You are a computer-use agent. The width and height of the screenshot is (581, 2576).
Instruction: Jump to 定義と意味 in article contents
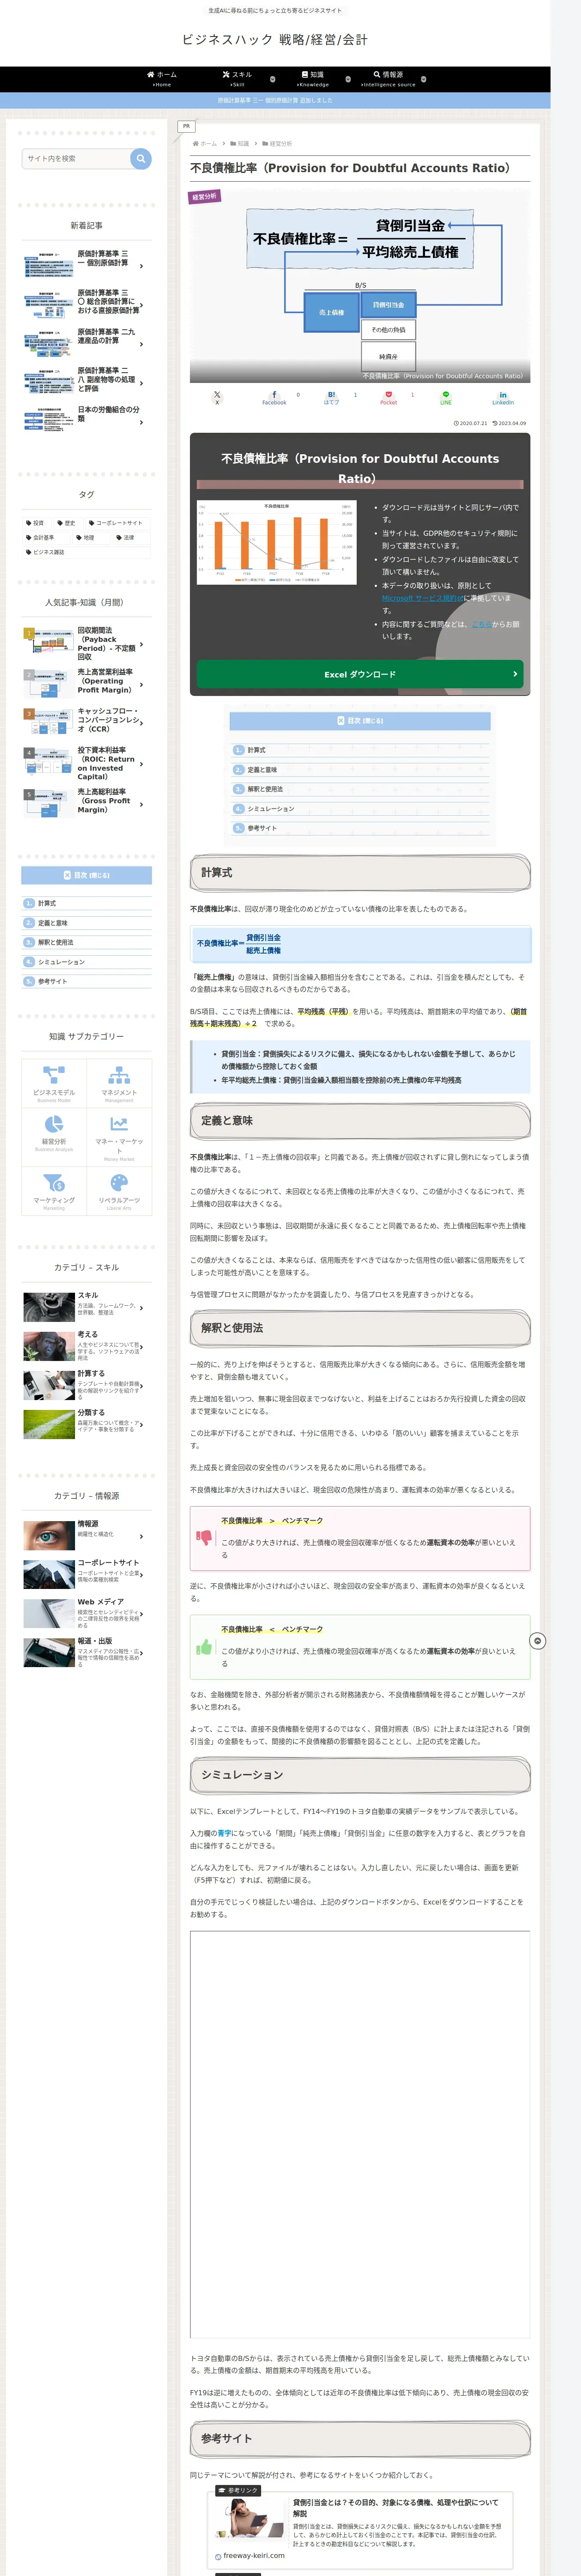[x=262, y=770]
